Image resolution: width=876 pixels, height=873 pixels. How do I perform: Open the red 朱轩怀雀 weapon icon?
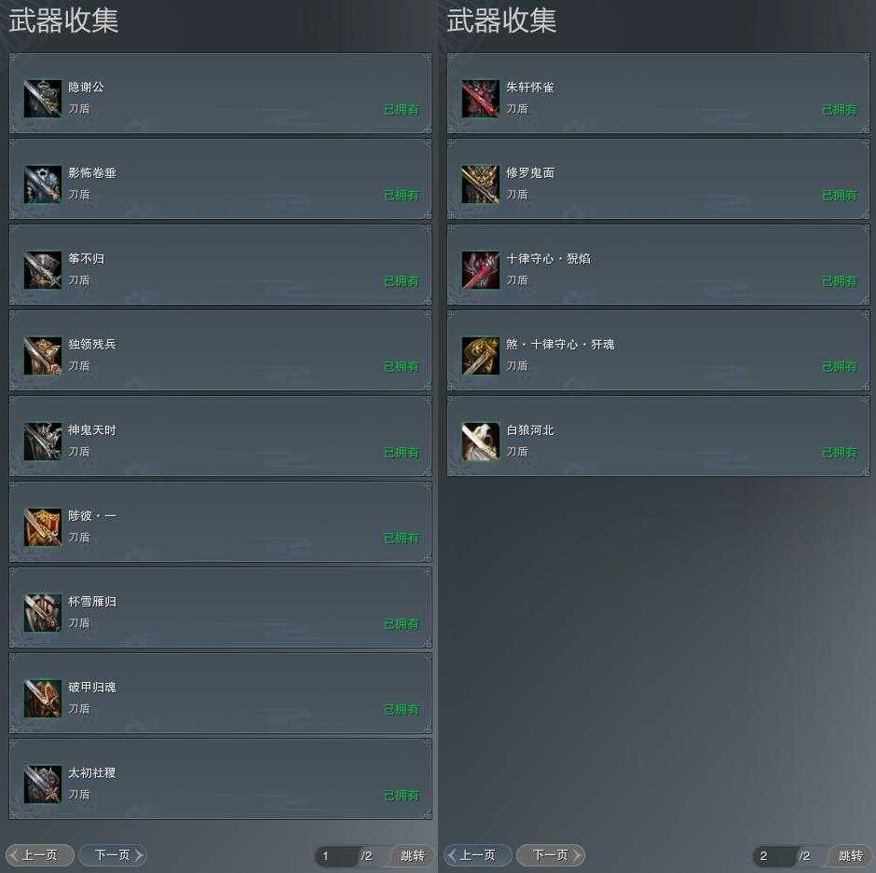pyautogui.click(x=481, y=99)
